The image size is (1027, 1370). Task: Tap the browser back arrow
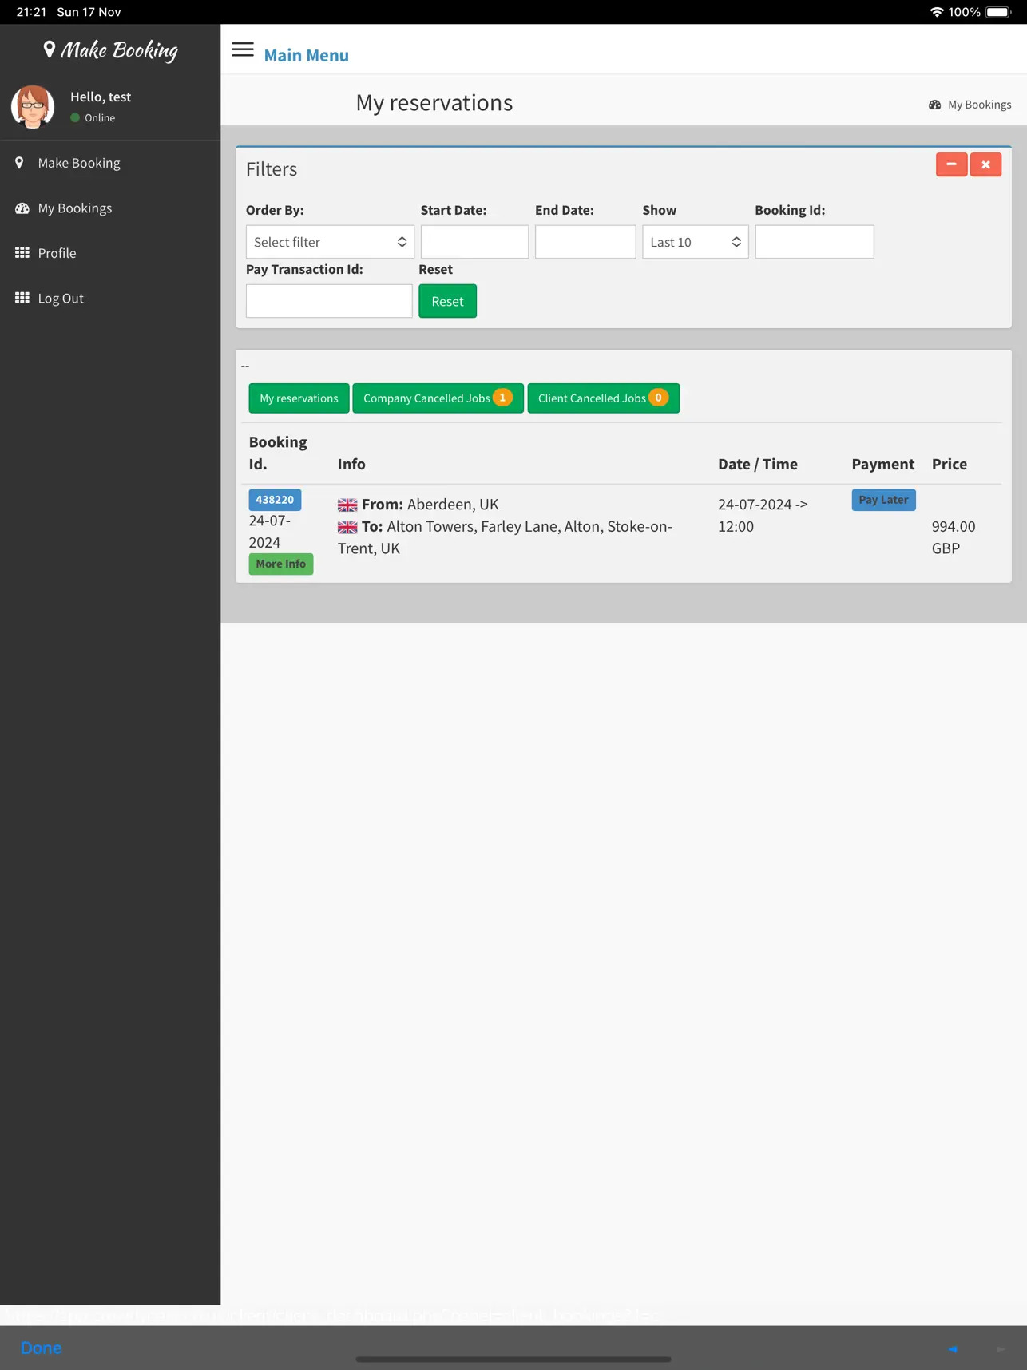pyautogui.click(x=953, y=1348)
